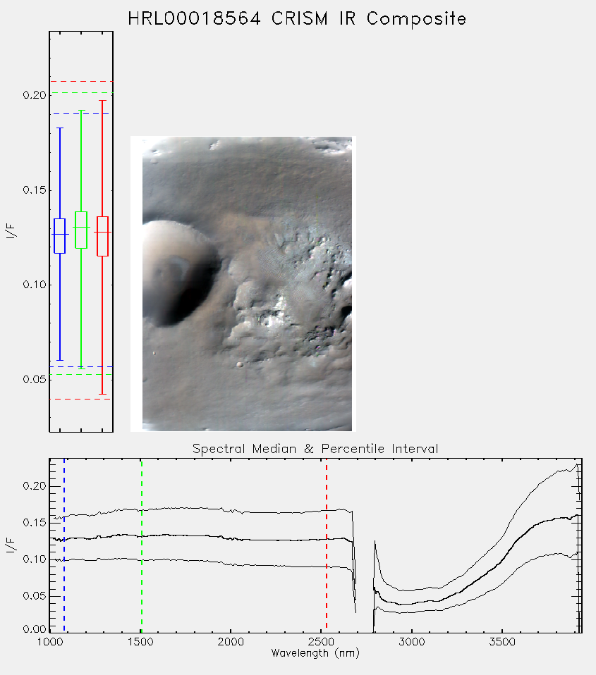Click the red dashed wavelength marker near 2500 nm
The image size is (596, 675).
click(327, 545)
